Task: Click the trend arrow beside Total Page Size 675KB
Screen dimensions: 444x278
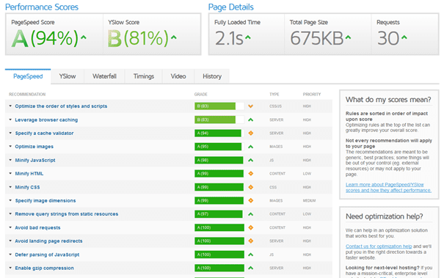Action: click(x=348, y=37)
